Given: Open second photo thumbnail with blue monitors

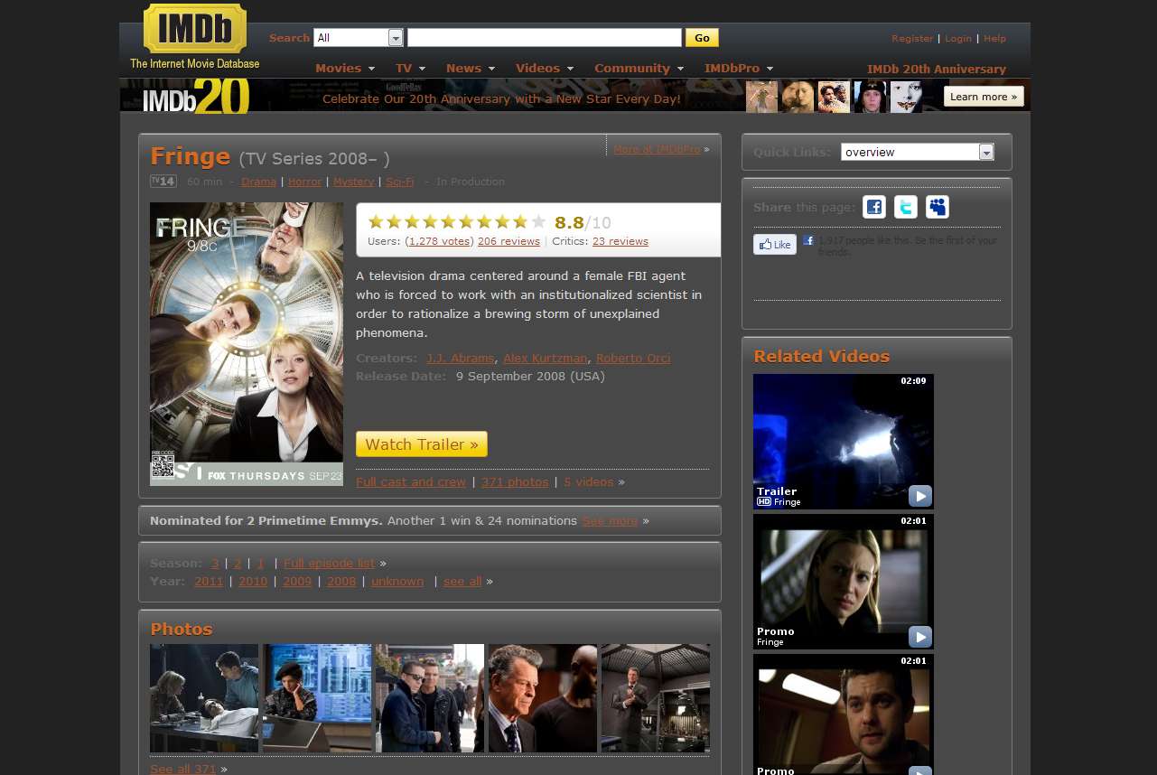Looking at the screenshot, I should click(x=317, y=698).
